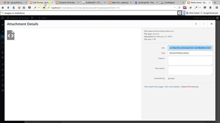Click the search bar with 'images in markdown'
220x123 pixels.
89,13
